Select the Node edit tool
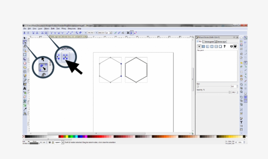The height and width of the screenshot is (159, 268). click(25, 42)
